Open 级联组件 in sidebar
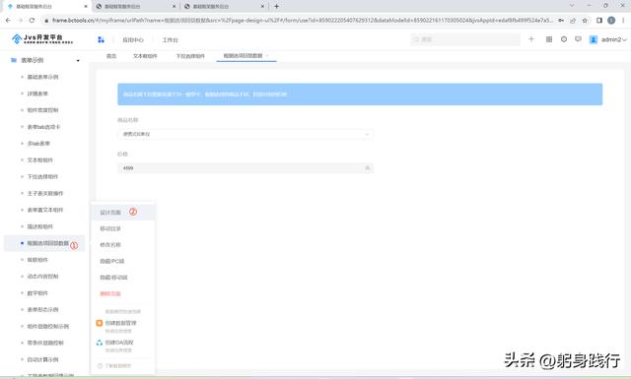Viewport: 631px width, 379px height. point(37,260)
